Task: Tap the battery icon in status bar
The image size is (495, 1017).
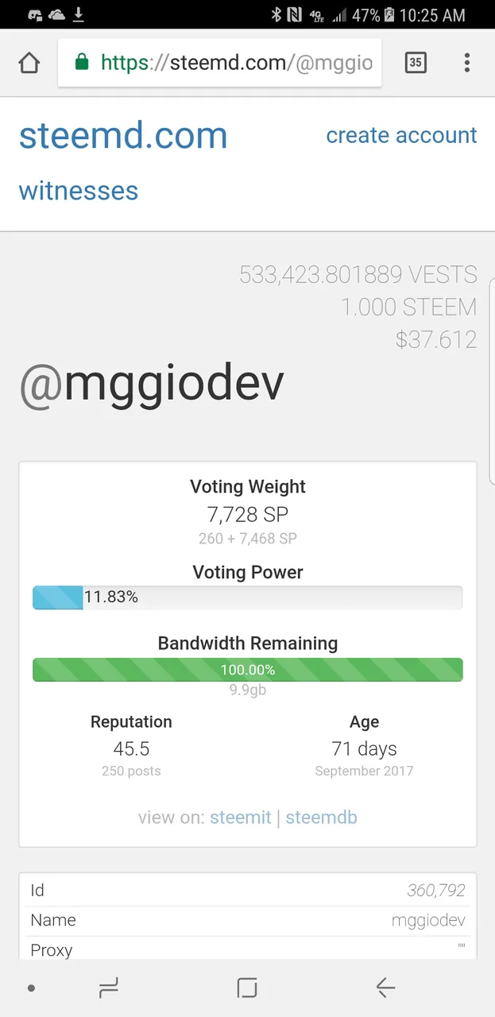Action: (x=389, y=14)
